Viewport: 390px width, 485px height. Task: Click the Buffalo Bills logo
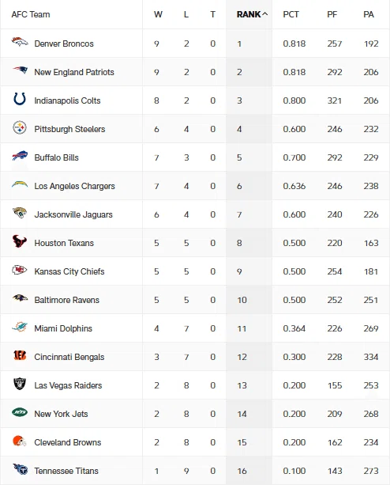[20, 156]
